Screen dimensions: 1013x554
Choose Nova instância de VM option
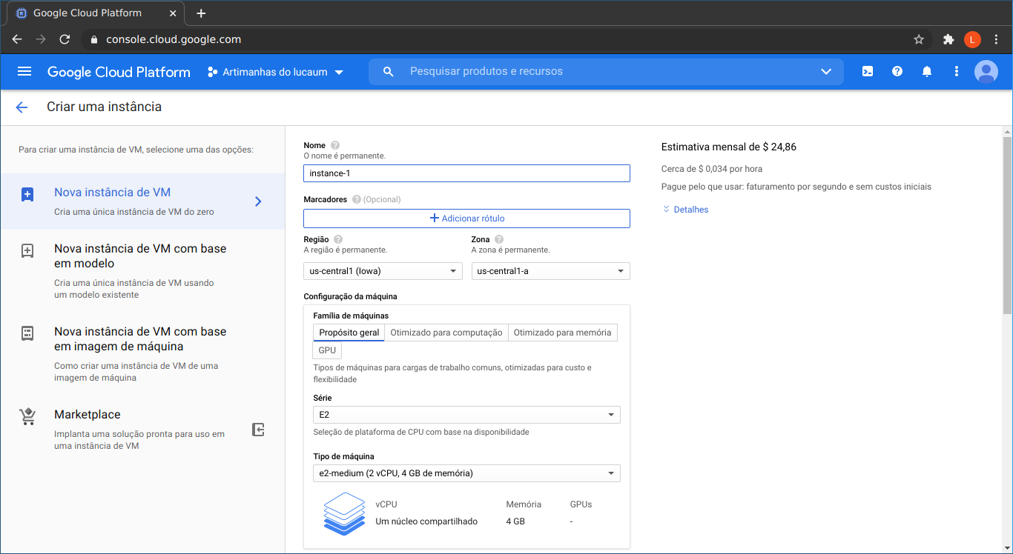(142, 201)
